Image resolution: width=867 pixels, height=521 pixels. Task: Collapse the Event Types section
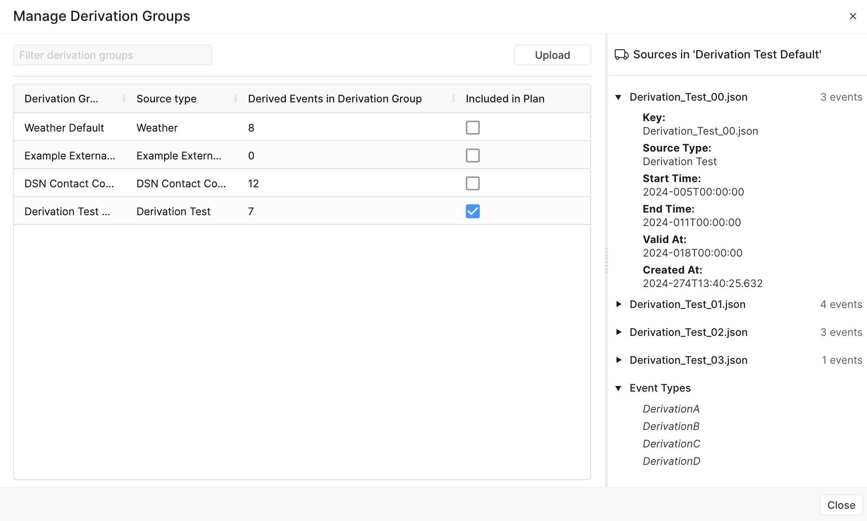tap(618, 388)
